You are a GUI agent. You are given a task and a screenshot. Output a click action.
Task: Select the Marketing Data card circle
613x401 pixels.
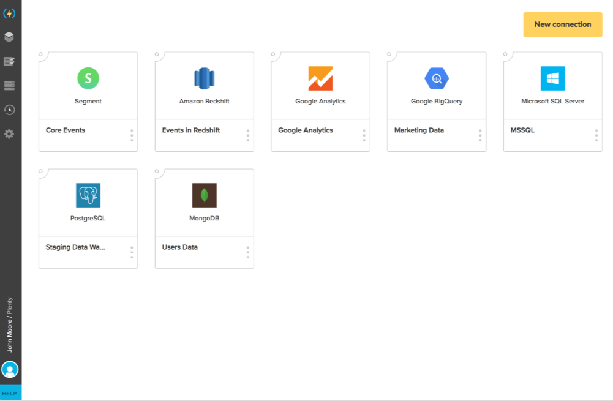389,54
